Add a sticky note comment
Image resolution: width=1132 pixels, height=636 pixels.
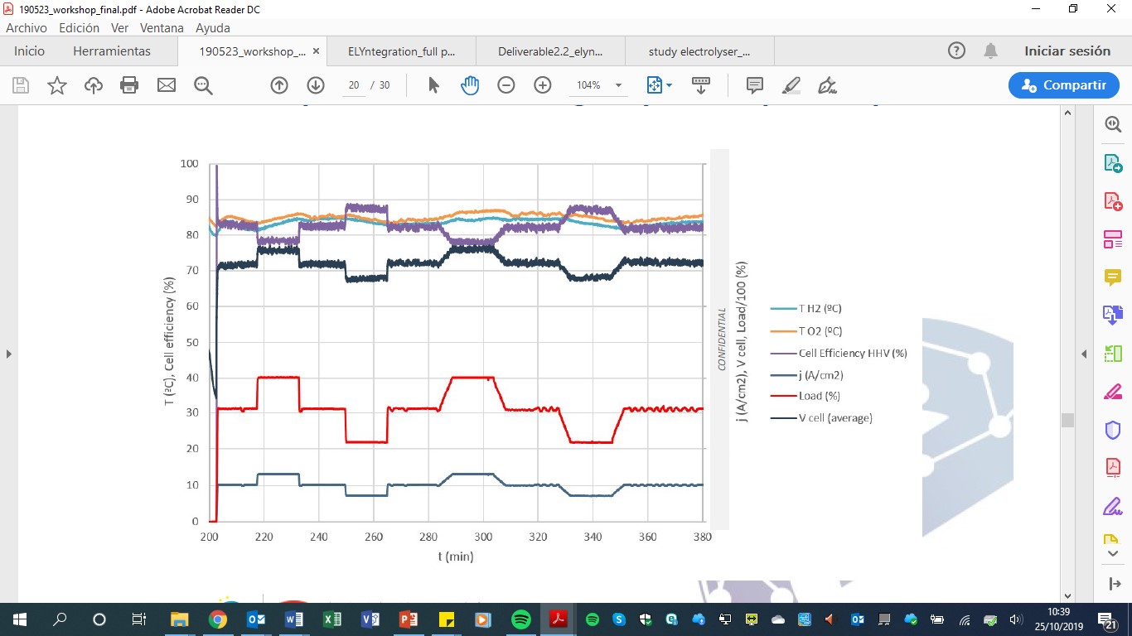point(754,85)
